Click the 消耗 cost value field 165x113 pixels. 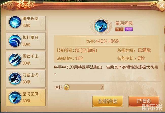click(x=86, y=87)
